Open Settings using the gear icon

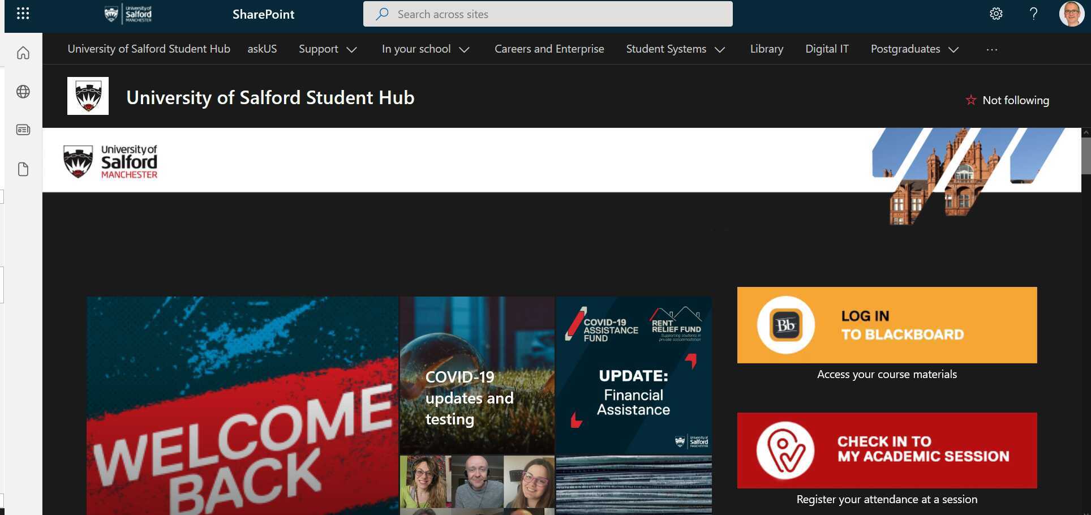click(x=996, y=14)
